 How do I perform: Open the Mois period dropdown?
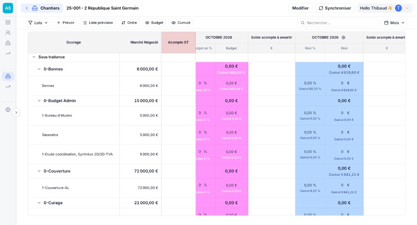pyautogui.click(x=394, y=23)
